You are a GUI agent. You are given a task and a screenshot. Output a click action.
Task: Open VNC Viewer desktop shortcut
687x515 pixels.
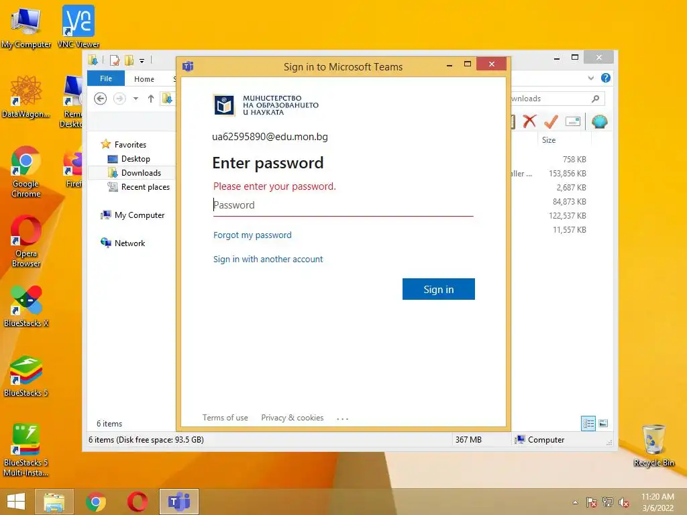click(78, 27)
